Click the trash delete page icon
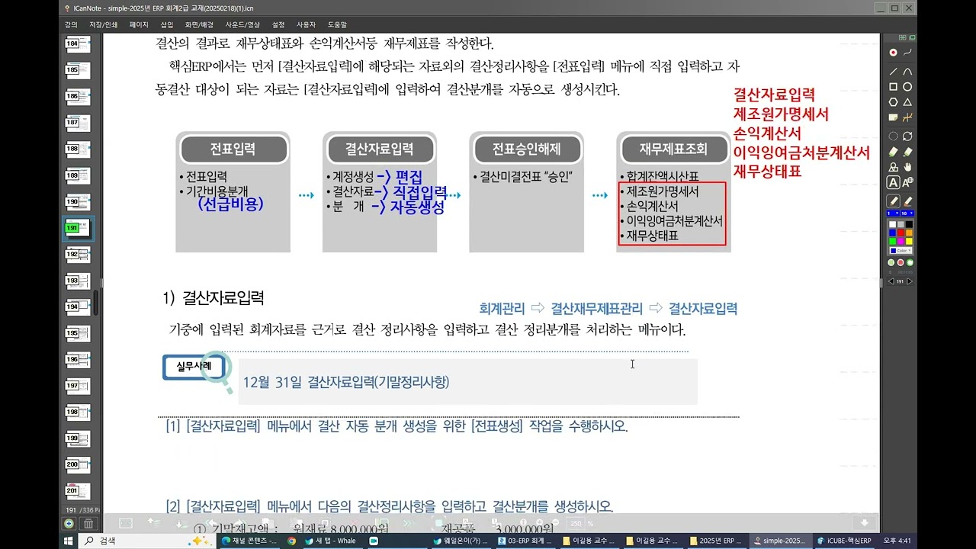 [88, 523]
